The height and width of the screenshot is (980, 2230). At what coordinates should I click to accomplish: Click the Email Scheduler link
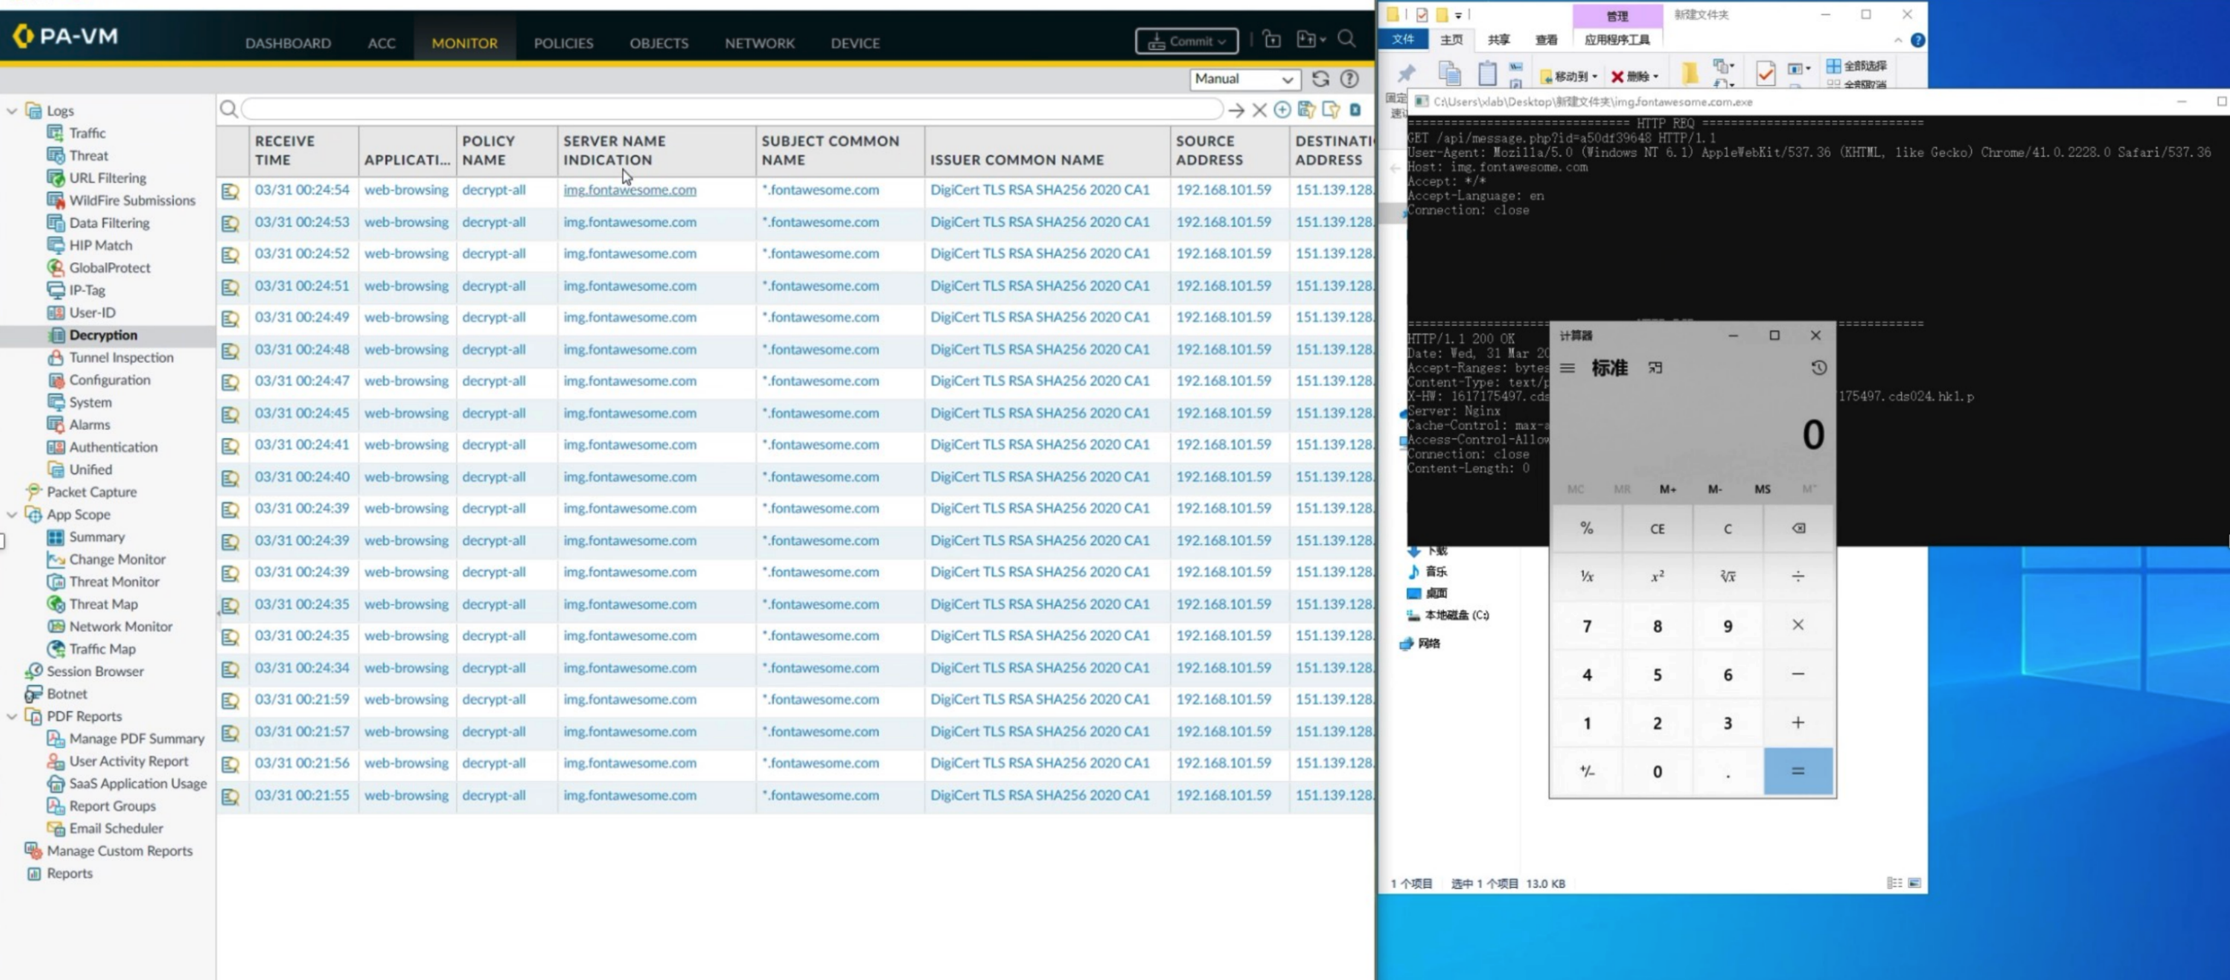114,828
